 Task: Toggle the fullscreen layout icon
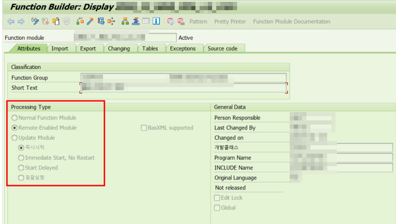pos(146,21)
